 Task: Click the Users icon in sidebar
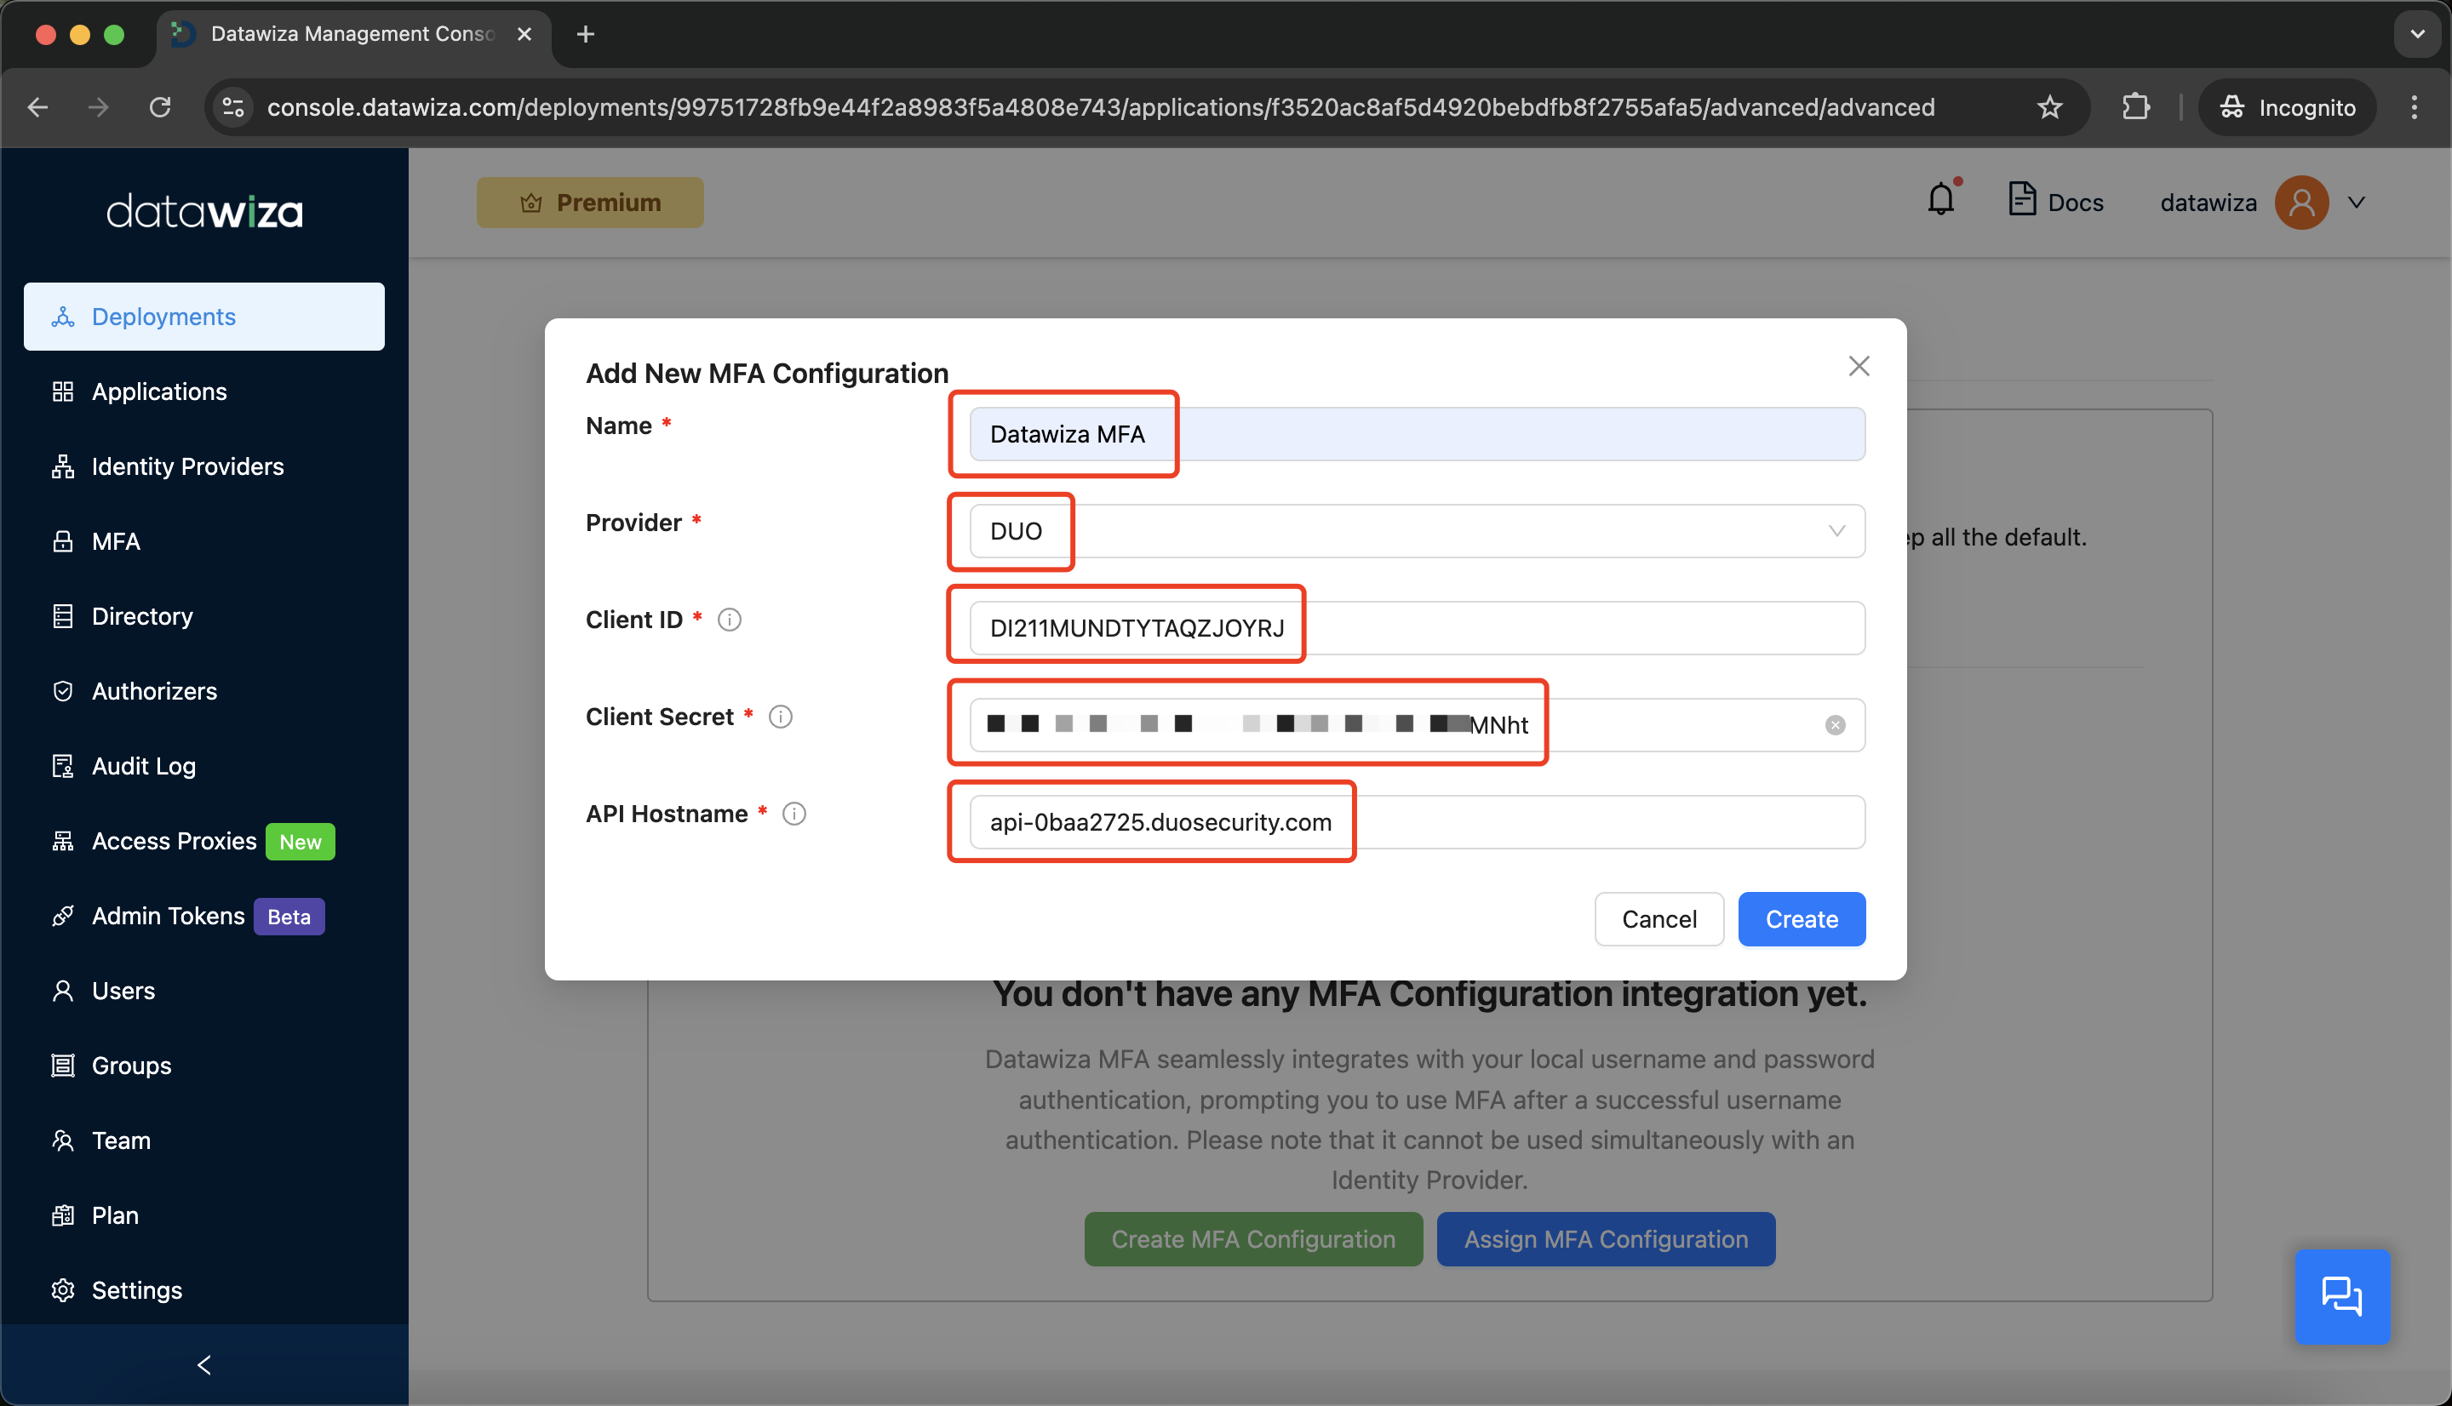[63, 991]
